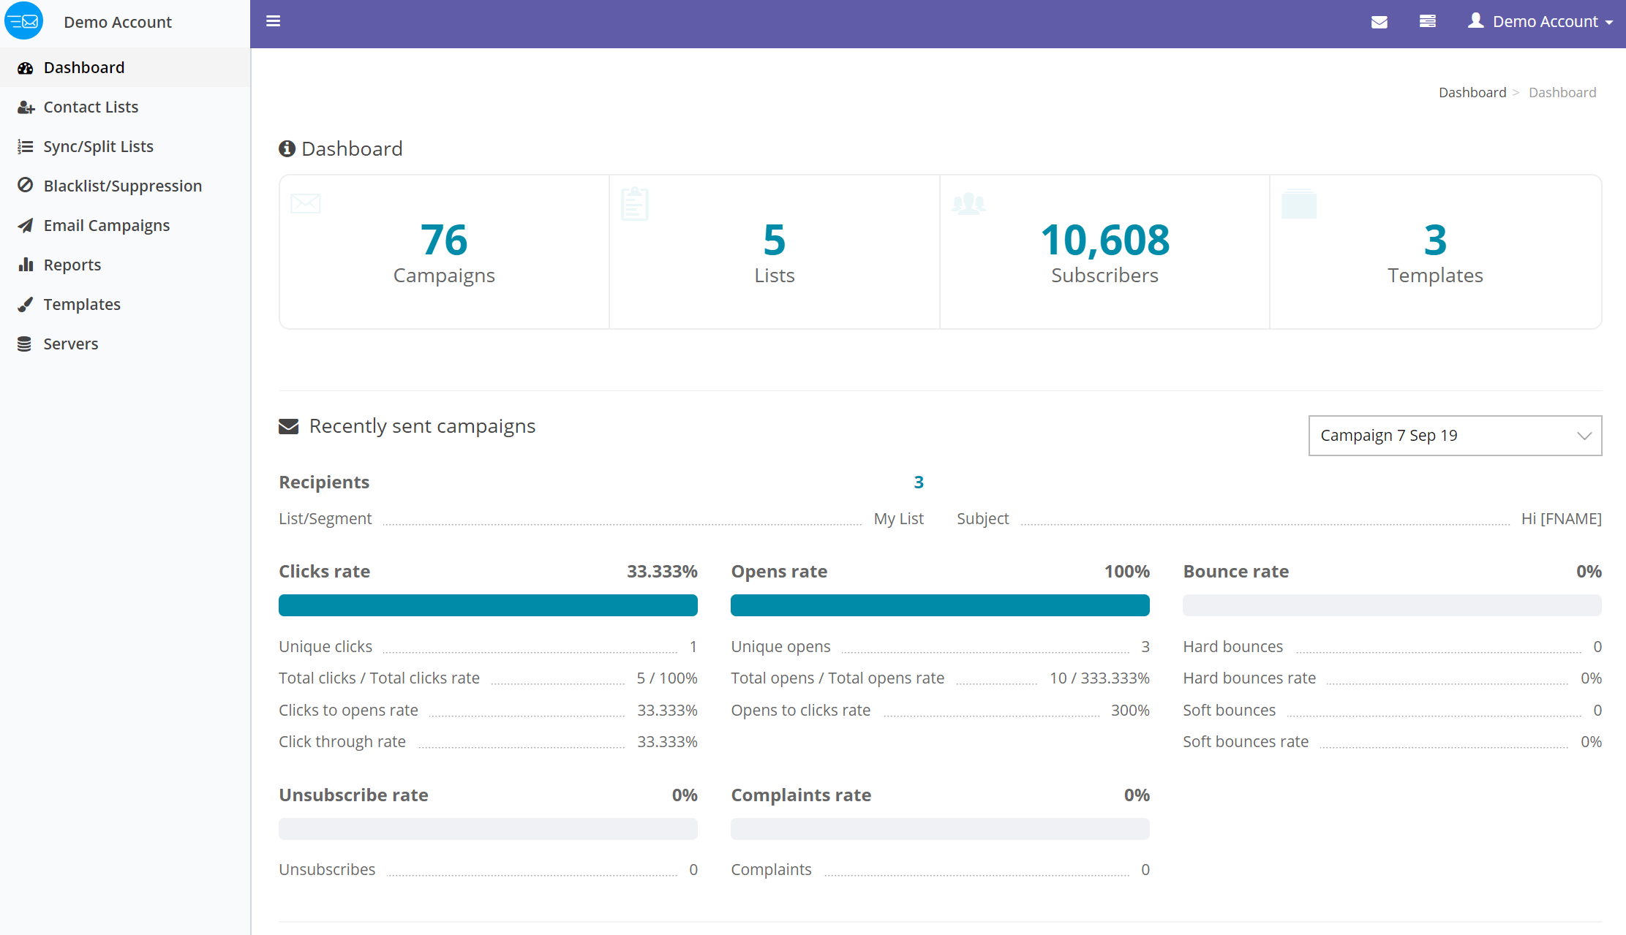
Task: Click the envelope icon in Campaigns card
Action: 306,203
